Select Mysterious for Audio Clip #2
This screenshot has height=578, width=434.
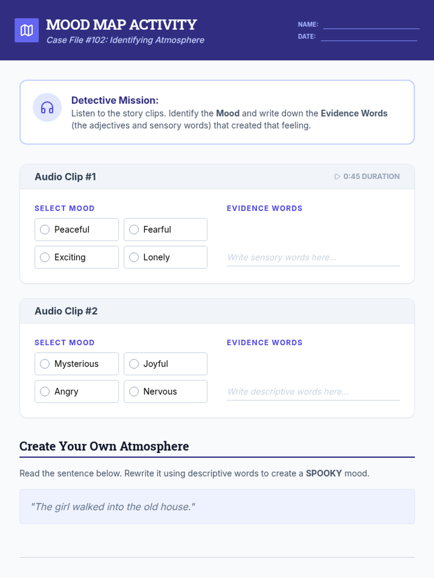(45, 364)
